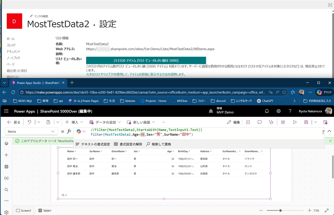Open the more options ellipsis in sidebar
The height and width of the screenshot is (215, 334).
click(6, 201)
